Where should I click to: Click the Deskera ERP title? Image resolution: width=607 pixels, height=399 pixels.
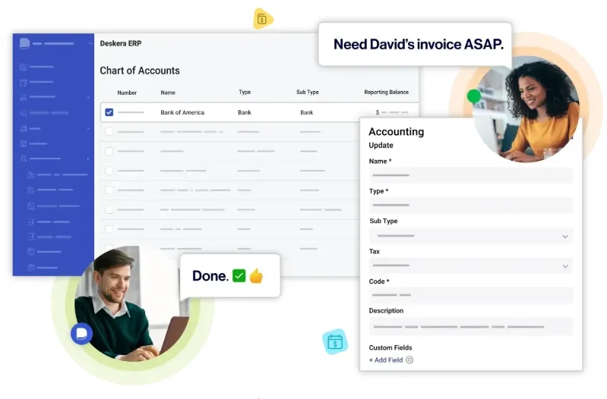[121, 43]
